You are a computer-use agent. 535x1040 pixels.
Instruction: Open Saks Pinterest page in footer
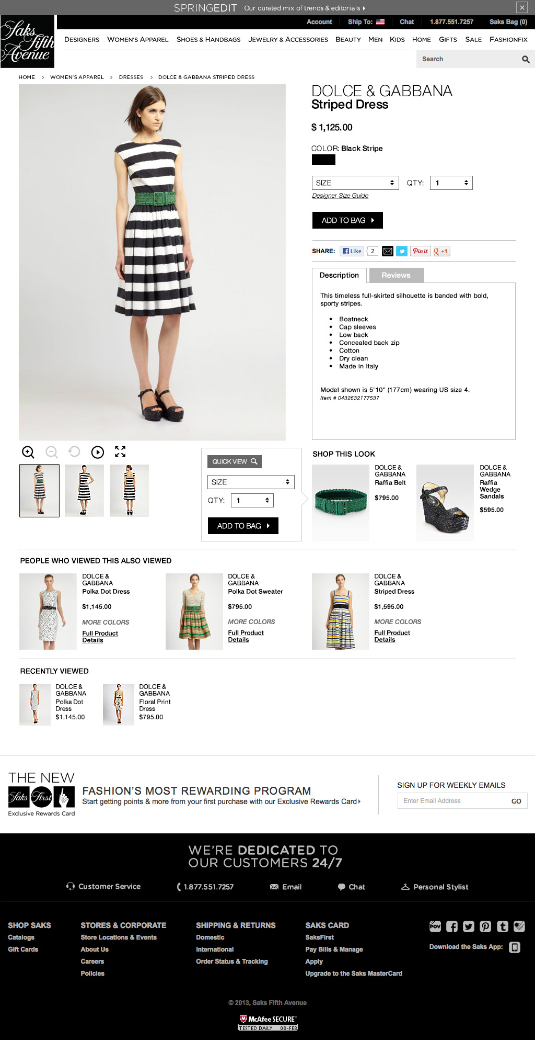click(x=485, y=926)
